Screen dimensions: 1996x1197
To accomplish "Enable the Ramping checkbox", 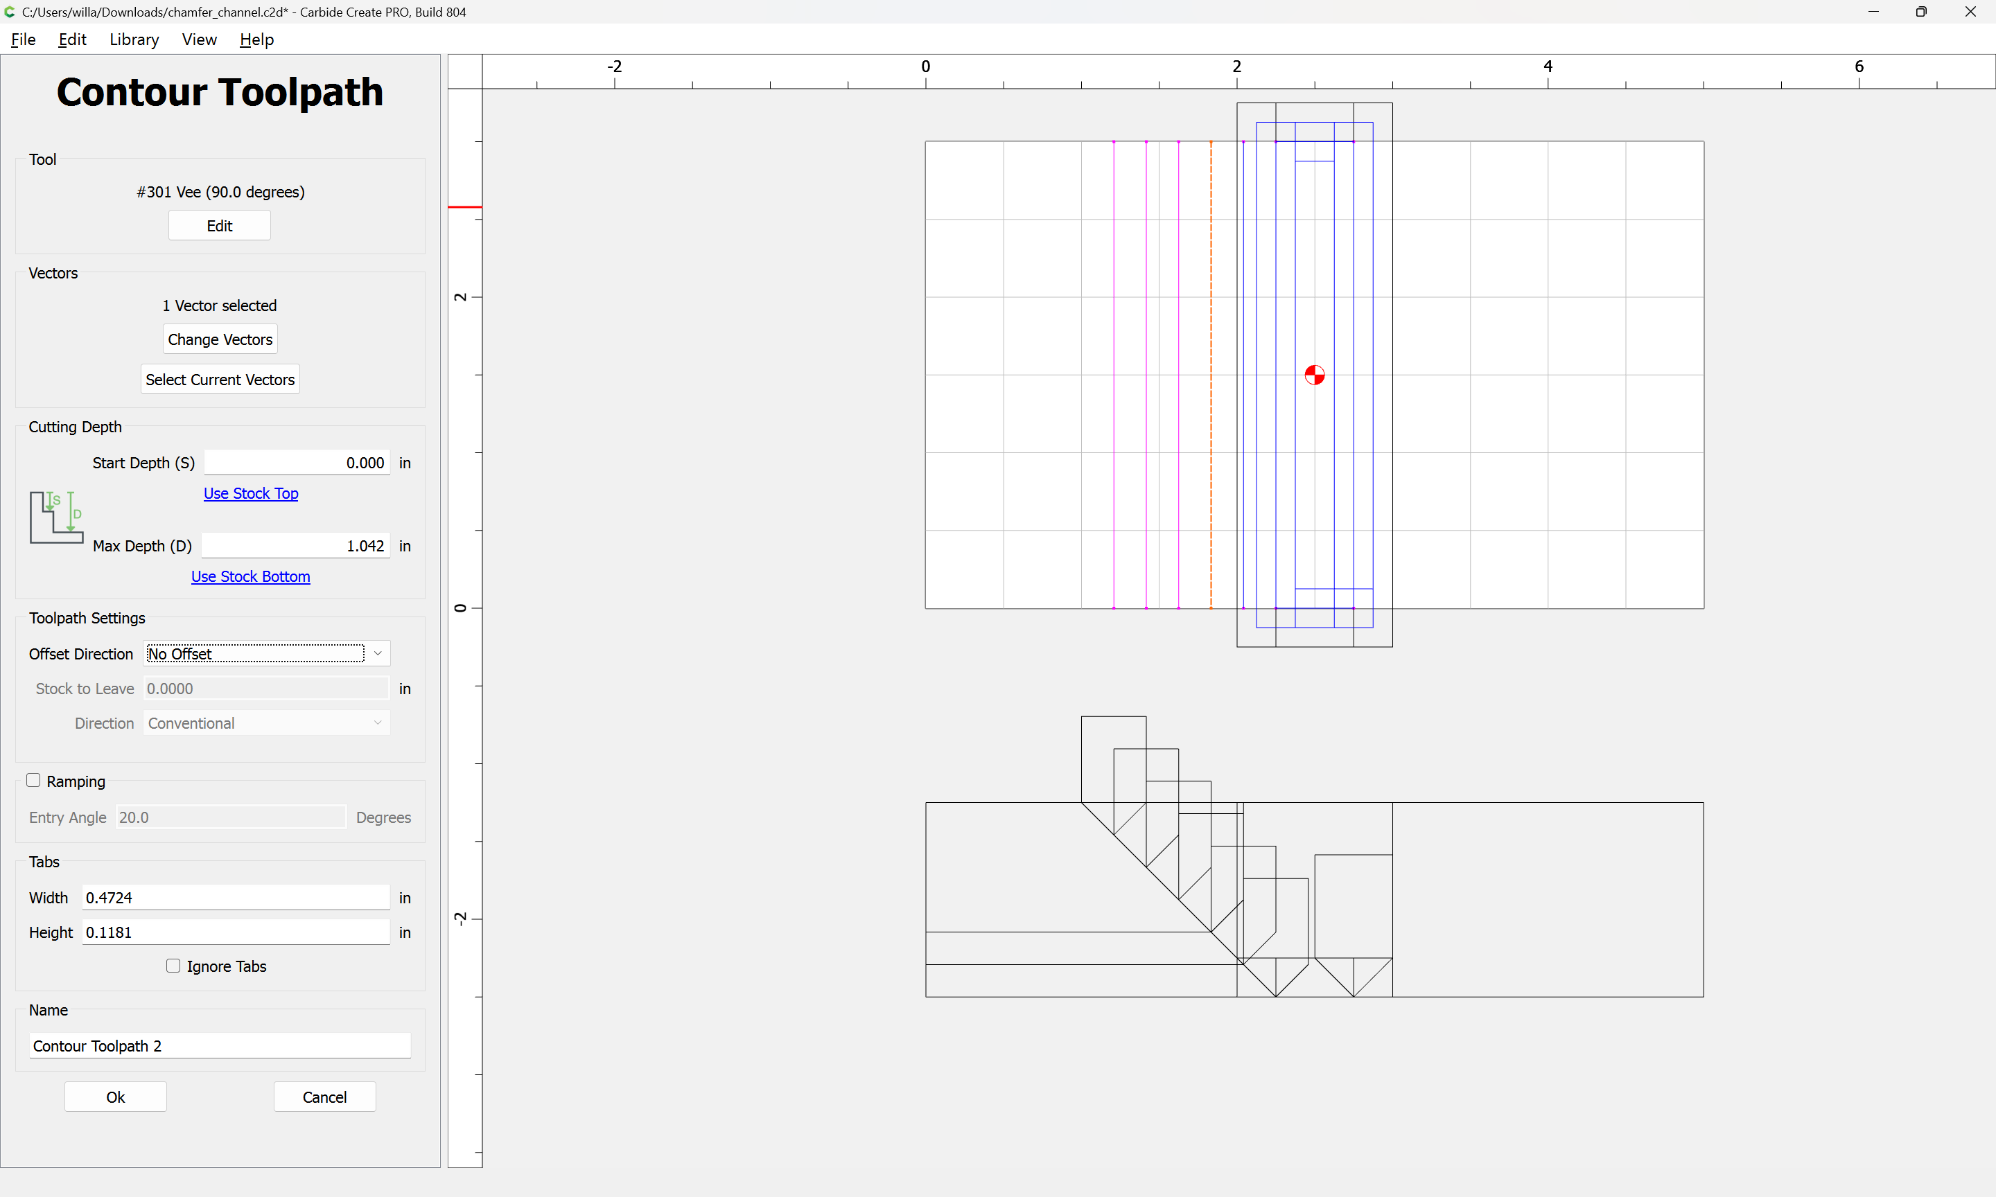I will pyautogui.click(x=34, y=780).
